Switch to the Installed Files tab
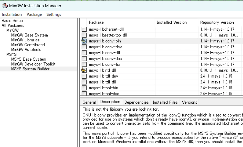 (165, 102)
